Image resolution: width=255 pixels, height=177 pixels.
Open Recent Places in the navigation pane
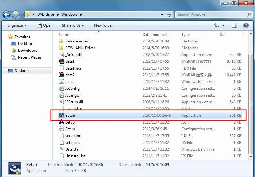pos(26,57)
